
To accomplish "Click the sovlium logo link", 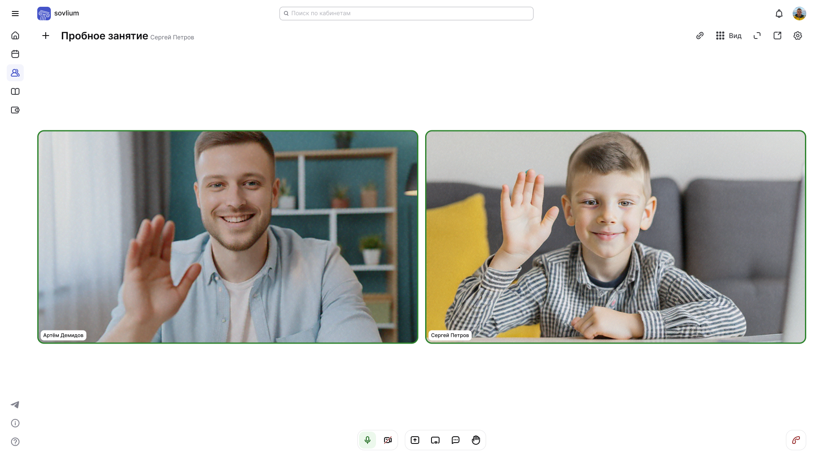I will (58, 14).
